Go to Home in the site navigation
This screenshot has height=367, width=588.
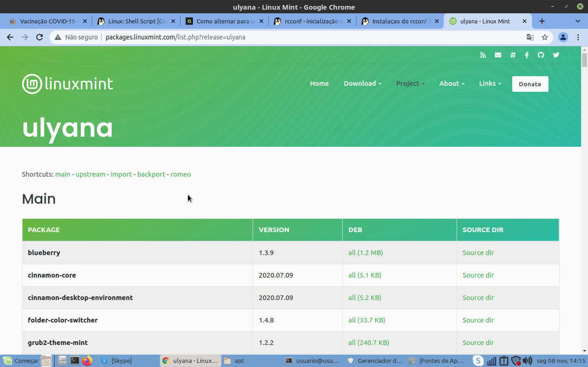(x=319, y=83)
